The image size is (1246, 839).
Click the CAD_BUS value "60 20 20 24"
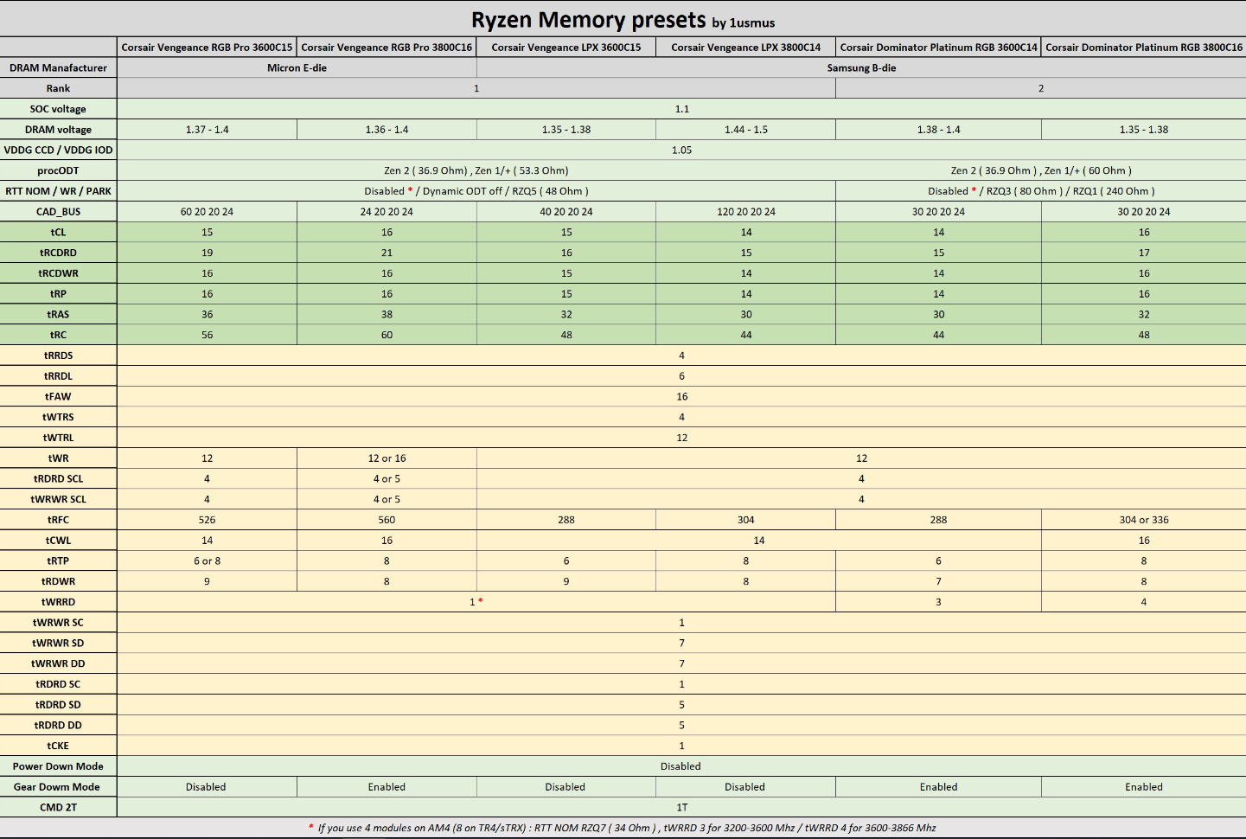208,212
